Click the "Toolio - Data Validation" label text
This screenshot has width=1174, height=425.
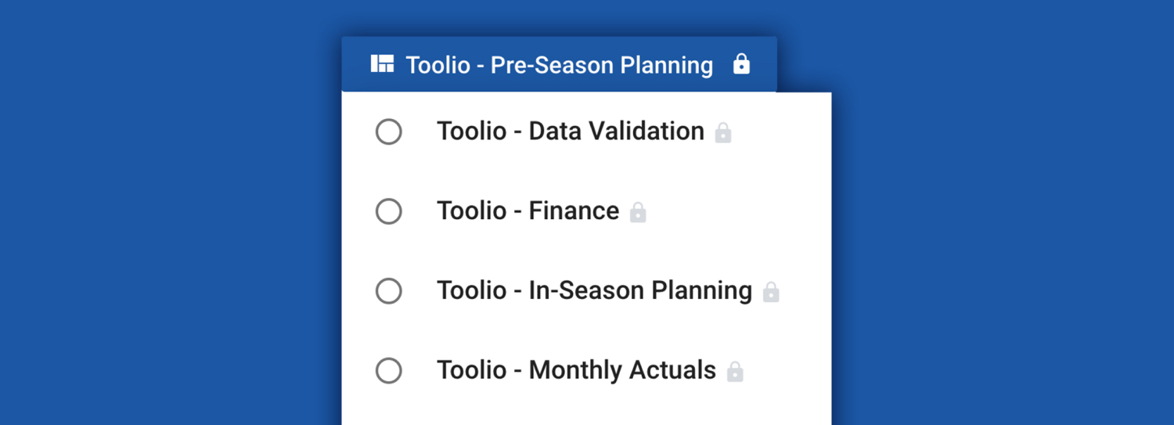(570, 131)
